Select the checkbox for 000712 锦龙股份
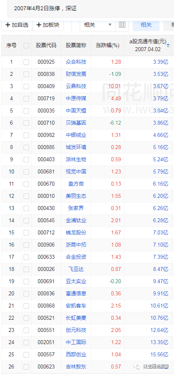The width and height of the screenshot is (174, 374). coord(26,232)
